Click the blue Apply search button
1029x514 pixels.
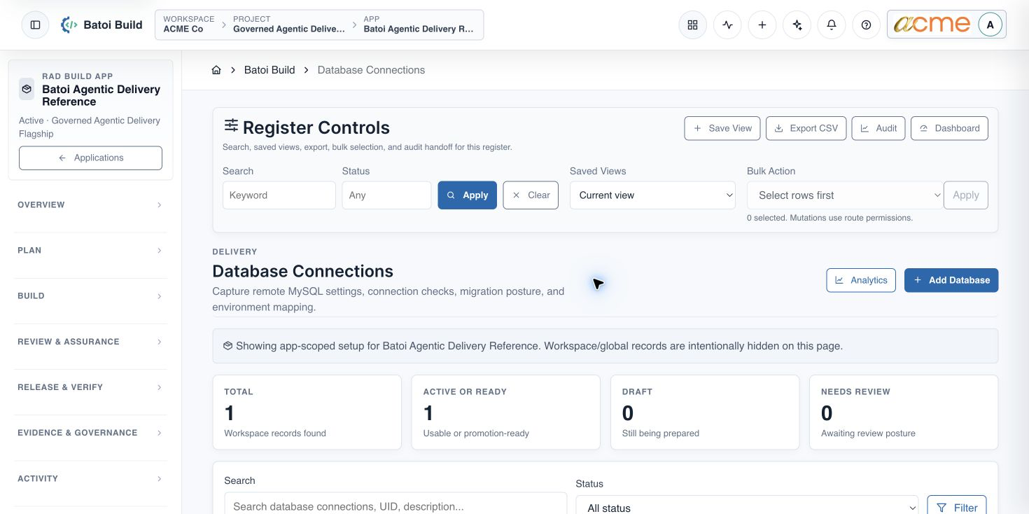pyautogui.click(x=468, y=195)
